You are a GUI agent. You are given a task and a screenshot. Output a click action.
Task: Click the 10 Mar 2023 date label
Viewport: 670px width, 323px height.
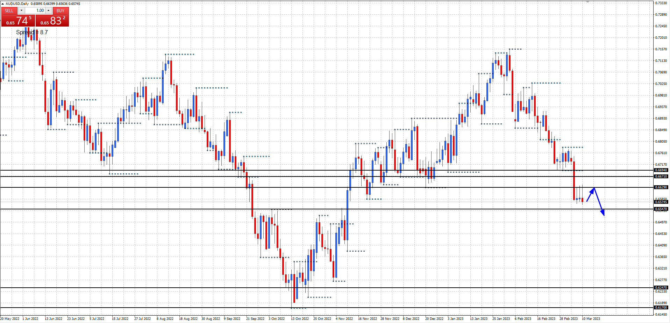click(591, 319)
